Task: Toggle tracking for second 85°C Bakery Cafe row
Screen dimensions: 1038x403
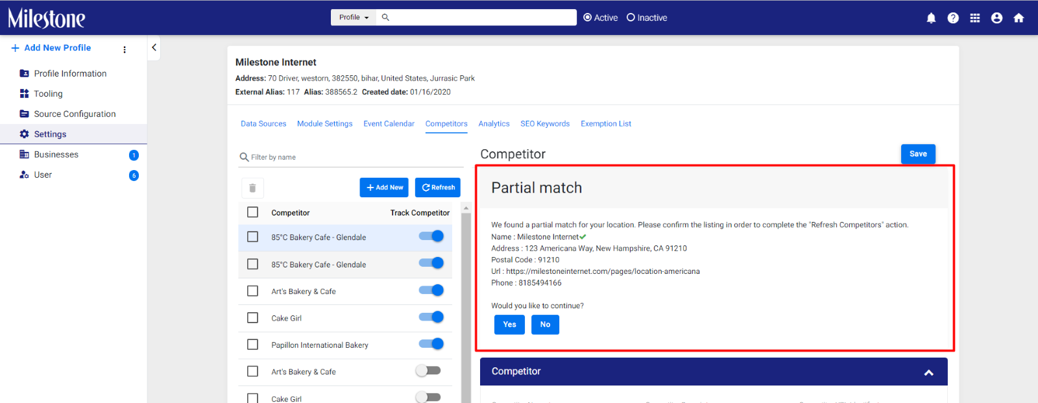Action: [x=431, y=263]
